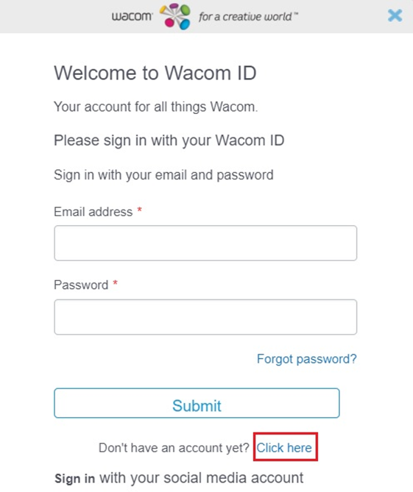Open the Forgot password? link

pyautogui.click(x=306, y=359)
